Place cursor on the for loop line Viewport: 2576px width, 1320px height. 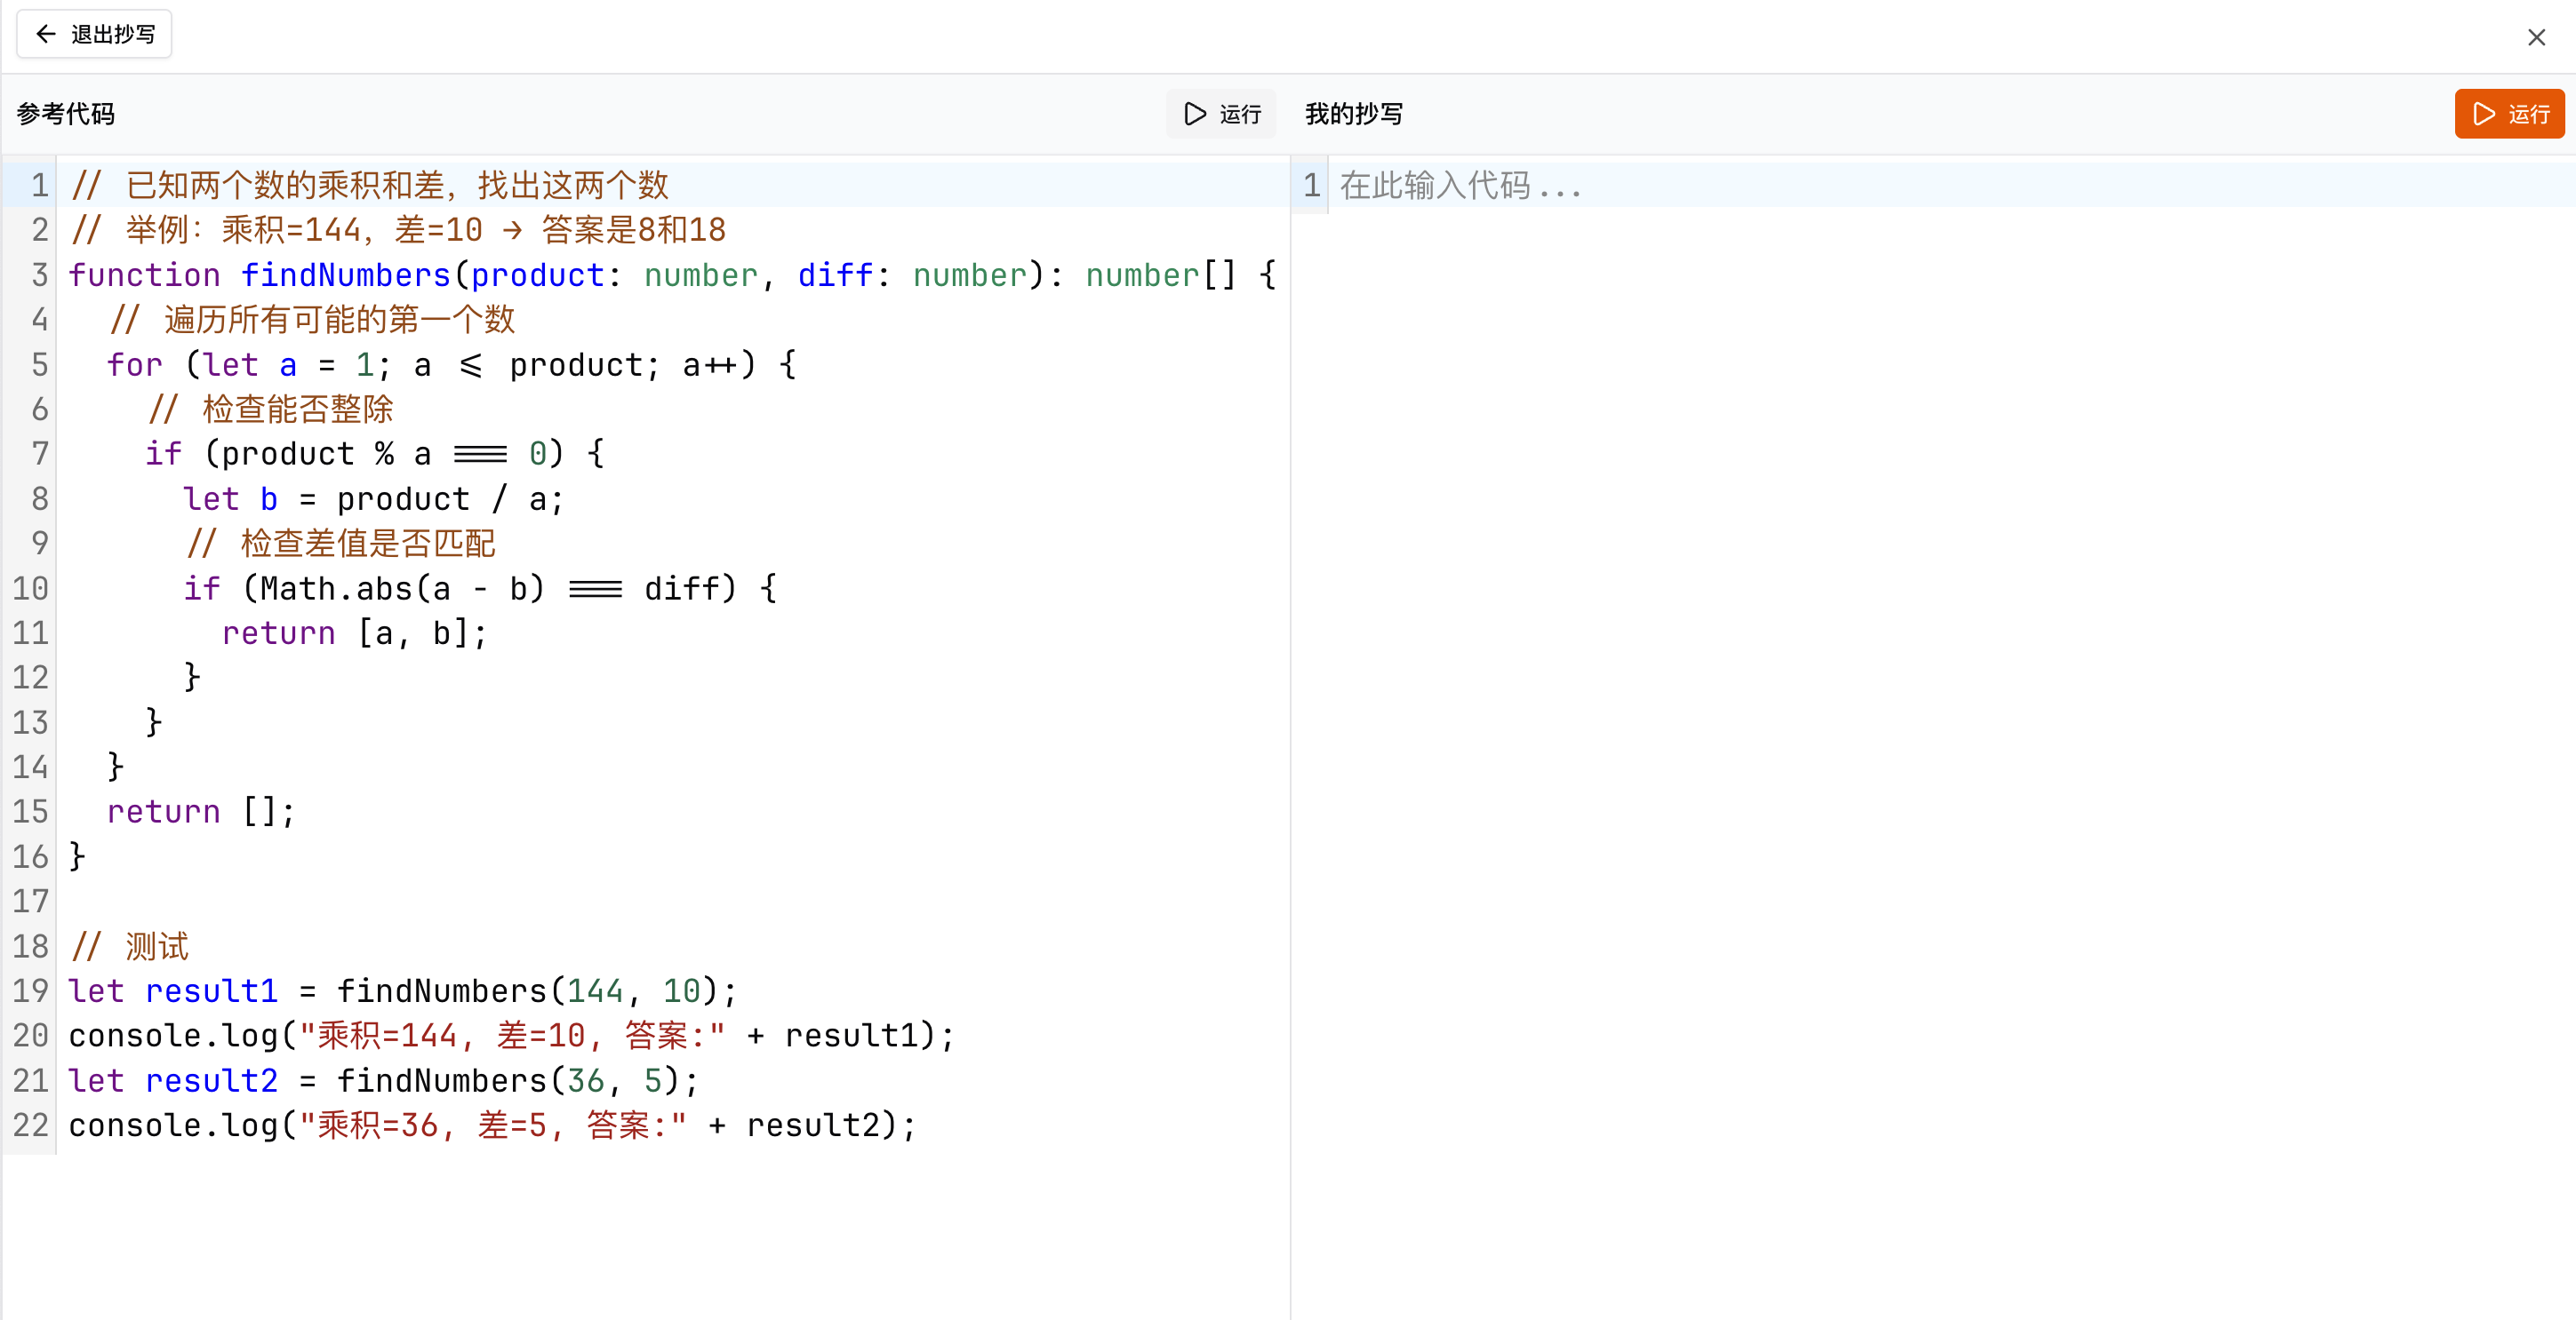tap(450, 365)
